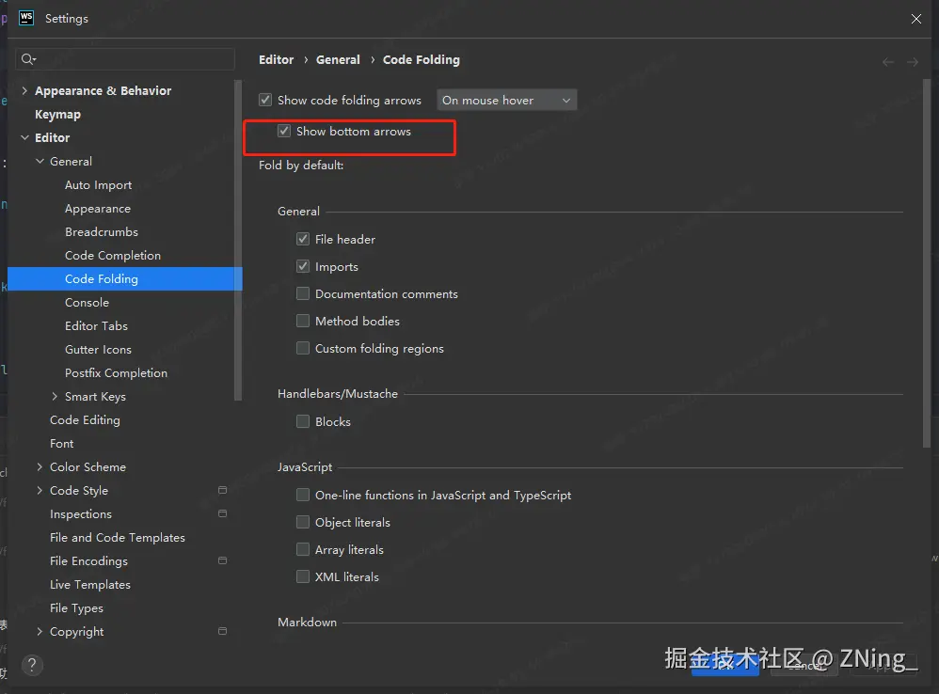Enable Array literals folding

(303, 549)
